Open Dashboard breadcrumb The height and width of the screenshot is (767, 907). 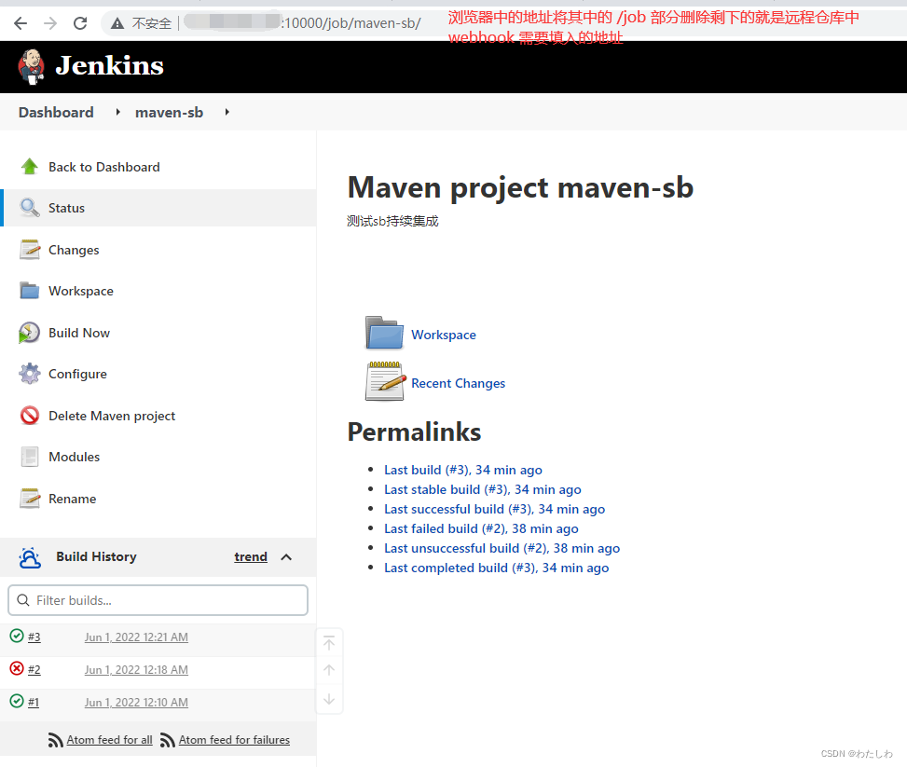tap(56, 112)
